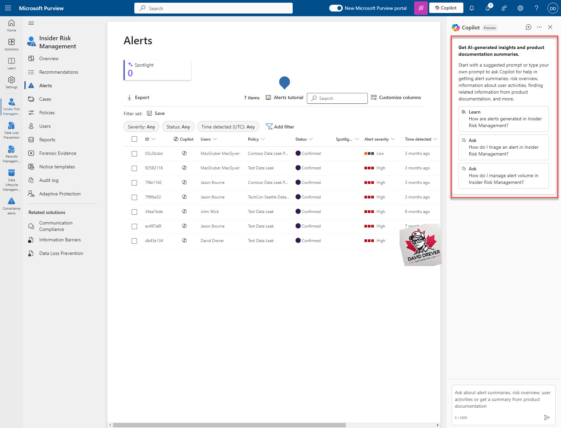The width and height of the screenshot is (561, 428).
Task: Expand the Users column header menu
Action: pos(215,139)
